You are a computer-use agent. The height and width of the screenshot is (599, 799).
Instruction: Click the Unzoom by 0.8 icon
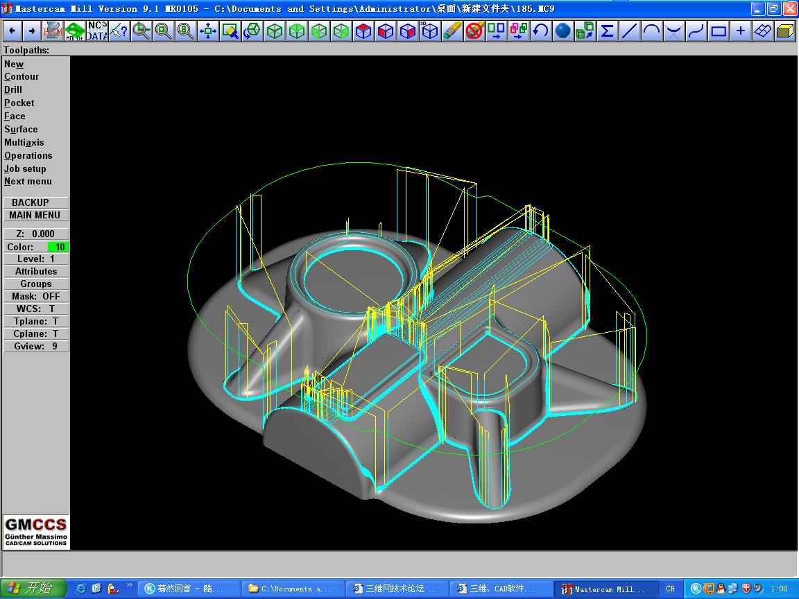(185, 32)
